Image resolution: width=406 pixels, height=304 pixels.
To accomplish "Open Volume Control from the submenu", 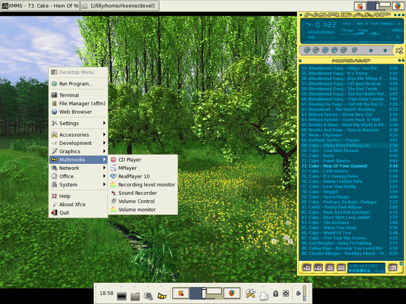I will click(143, 201).
